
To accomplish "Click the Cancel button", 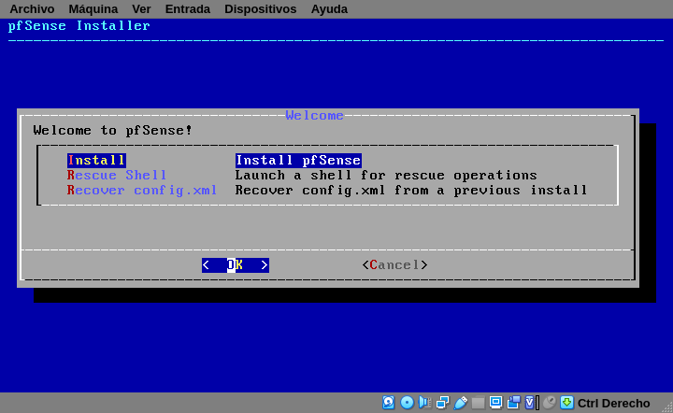I will point(394,265).
